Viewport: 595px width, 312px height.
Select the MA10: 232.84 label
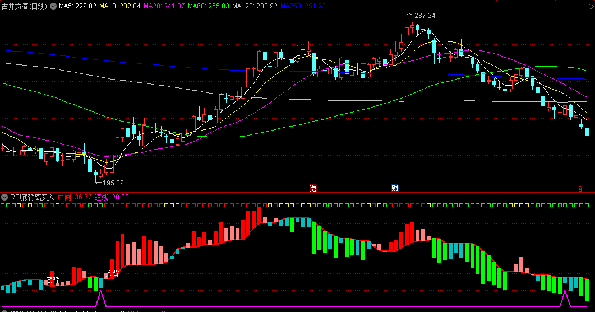pos(120,6)
